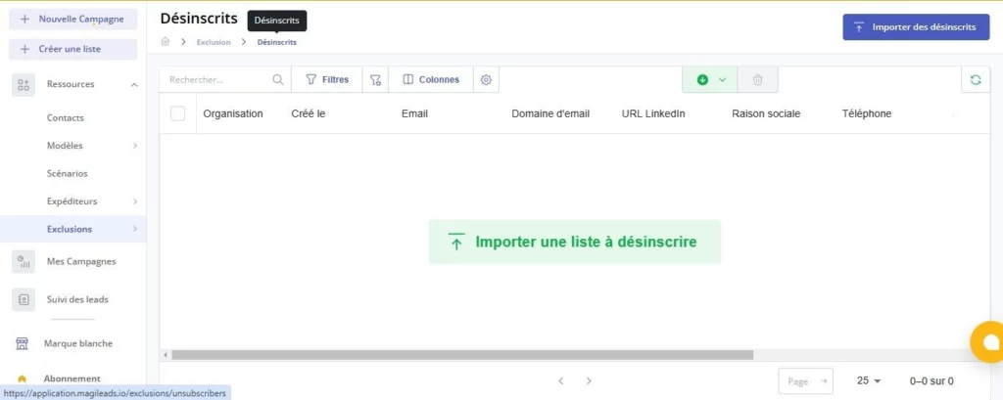The image size is (1003, 400).
Task: Click the home breadcrumb icon
Action: coord(166,42)
